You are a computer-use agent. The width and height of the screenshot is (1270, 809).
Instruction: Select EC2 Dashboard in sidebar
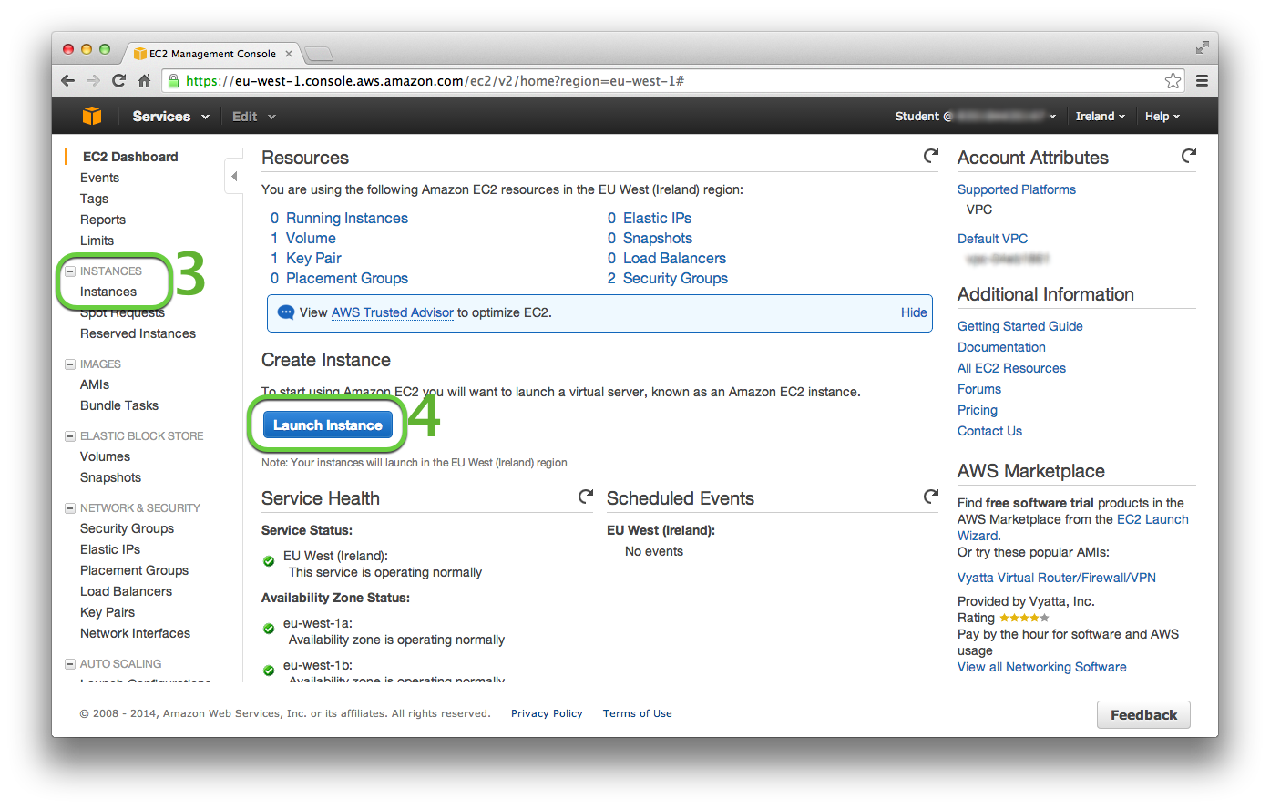click(130, 157)
